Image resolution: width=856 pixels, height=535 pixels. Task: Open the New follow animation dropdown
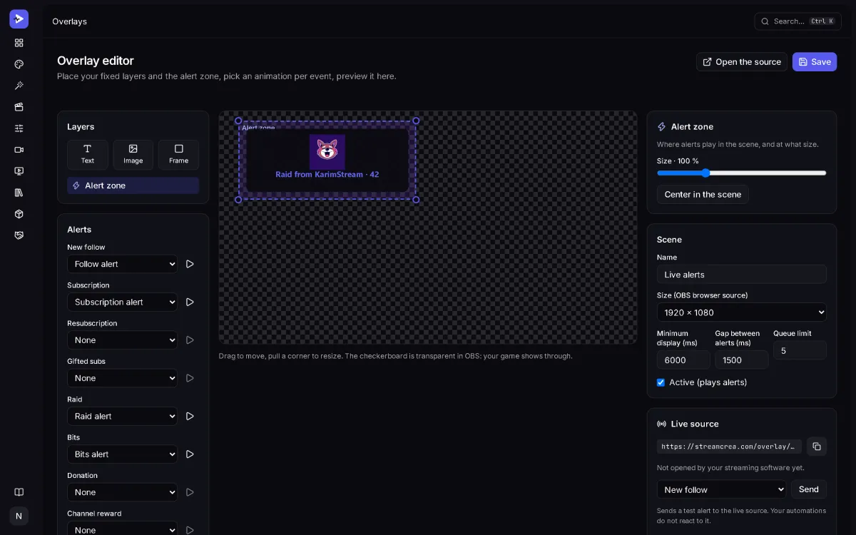tap(123, 264)
